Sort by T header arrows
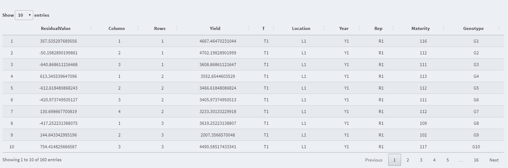The height and width of the screenshot is (168, 508). (274, 28)
